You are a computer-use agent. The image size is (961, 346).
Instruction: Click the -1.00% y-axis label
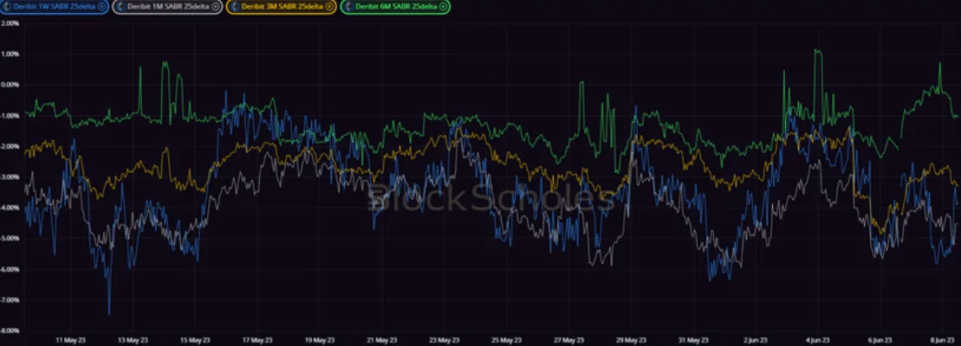tap(11, 116)
